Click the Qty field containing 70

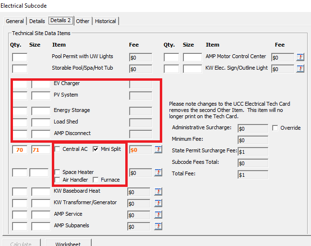click(20, 150)
